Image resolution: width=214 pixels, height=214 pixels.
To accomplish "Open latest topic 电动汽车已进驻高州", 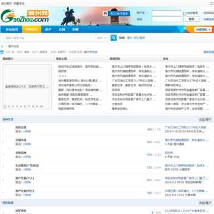I will (x=80, y=67).
